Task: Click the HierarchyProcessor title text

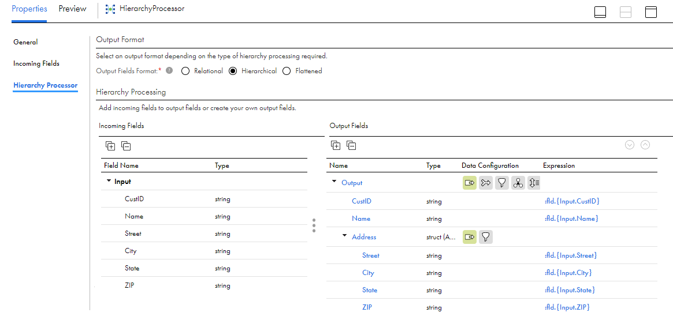Action: (x=153, y=9)
